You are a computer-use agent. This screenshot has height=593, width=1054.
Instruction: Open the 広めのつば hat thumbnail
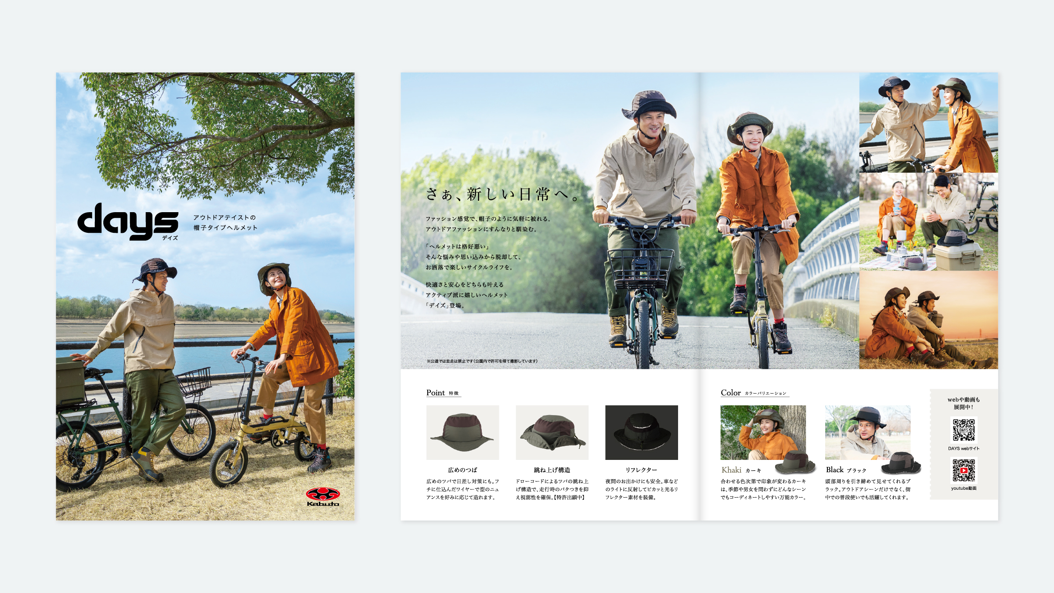(x=462, y=432)
